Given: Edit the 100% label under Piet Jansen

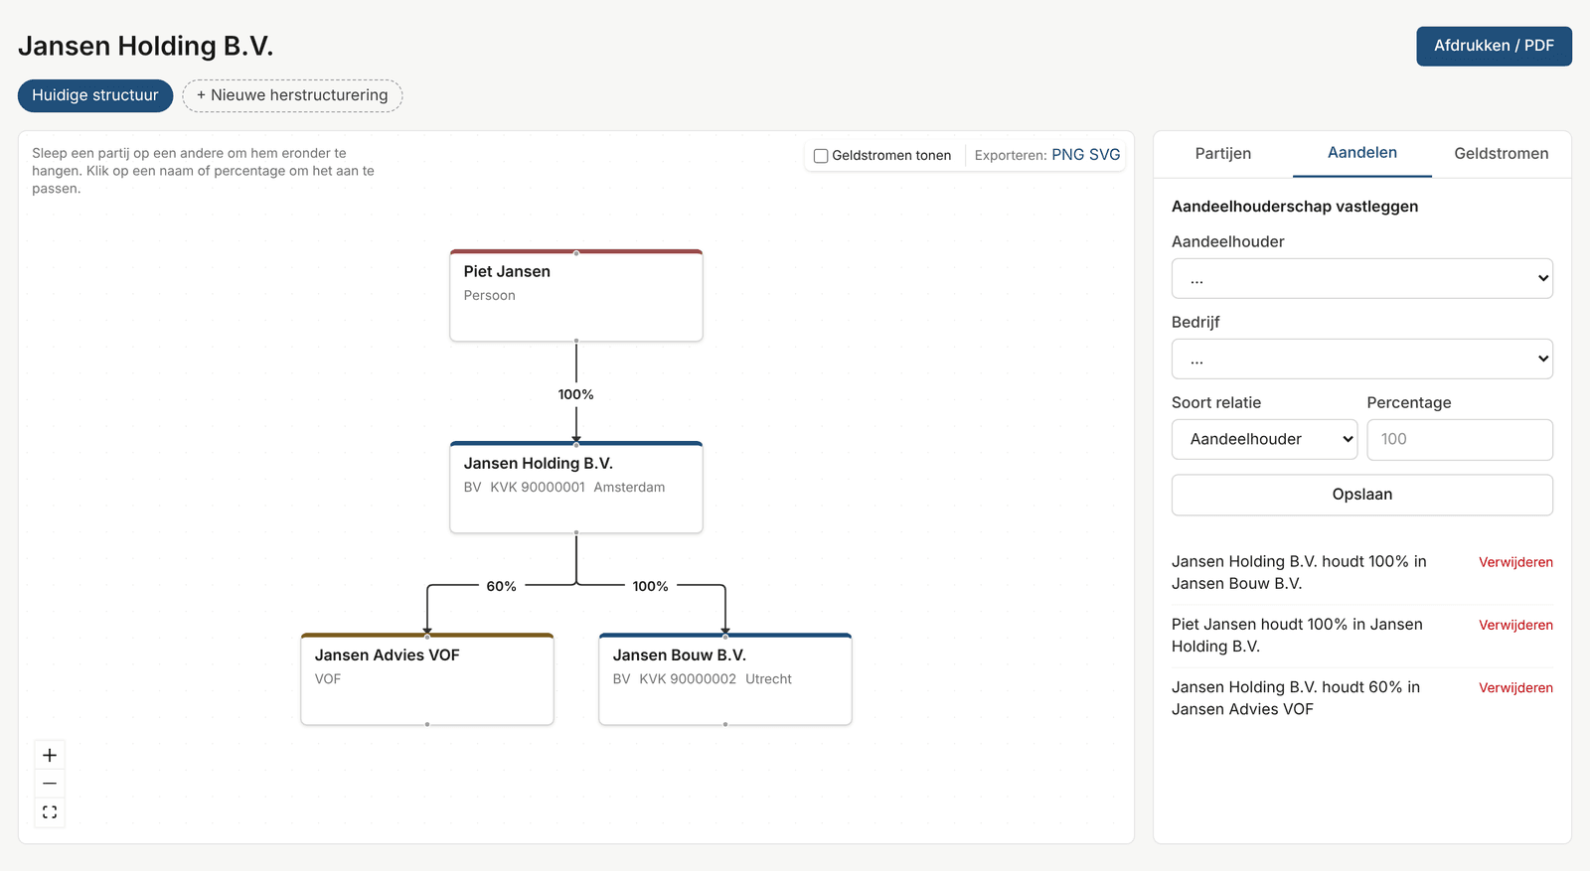Looking at the screenshot, I should pyautogui.click(x=575, y=394).
